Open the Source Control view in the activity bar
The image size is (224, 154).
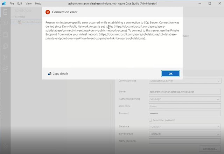[x=6, y=57]
